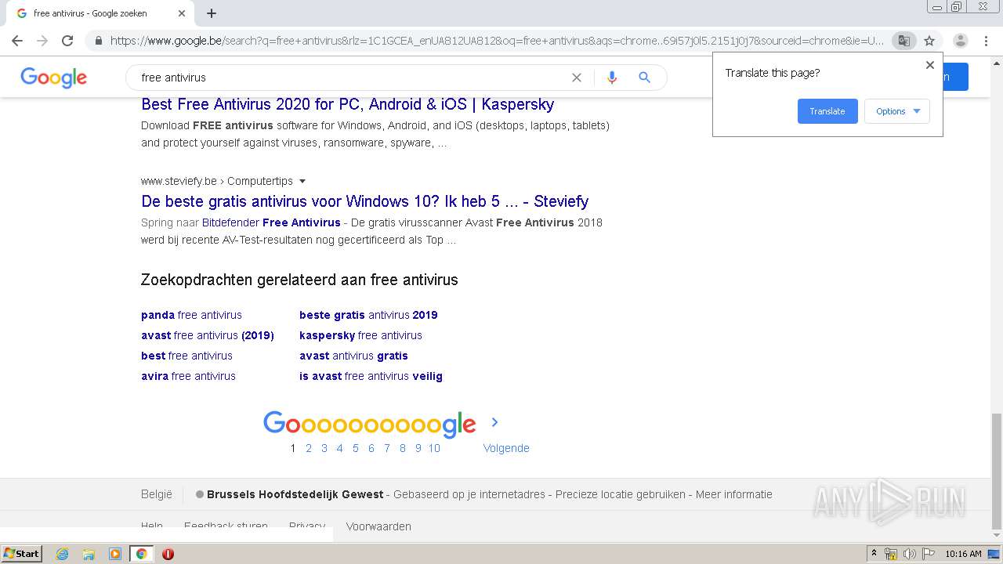Viewport: 1003px width, 564px height.
Task: Close the Translate this page popup
Action: (x=930, y=65)
